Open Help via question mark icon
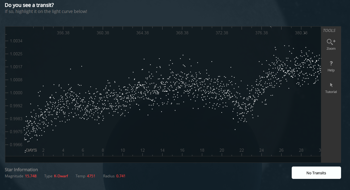Viewport: 350px width, 190px height. pyautogui.click(x=331, y=66)
